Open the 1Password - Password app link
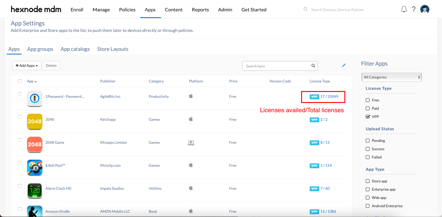This screenshot has height=217, width=442. pos(65,97)
